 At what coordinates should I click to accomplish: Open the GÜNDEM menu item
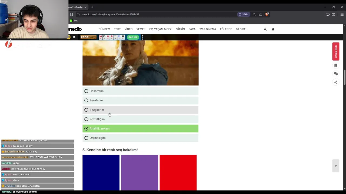104,29
